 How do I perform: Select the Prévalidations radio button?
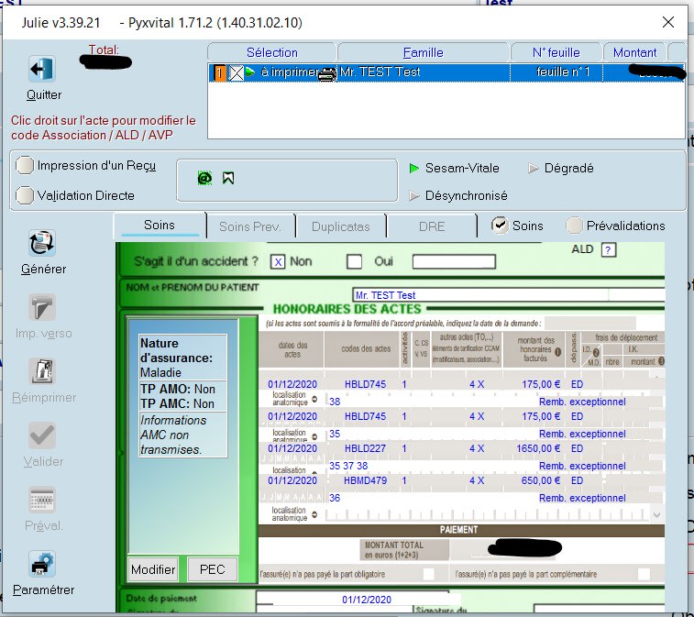click(x=574, y=226)
